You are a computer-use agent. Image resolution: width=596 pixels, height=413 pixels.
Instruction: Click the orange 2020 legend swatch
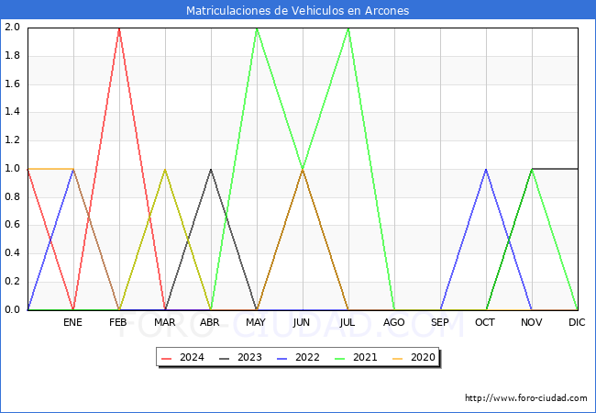tap(398, 358)
